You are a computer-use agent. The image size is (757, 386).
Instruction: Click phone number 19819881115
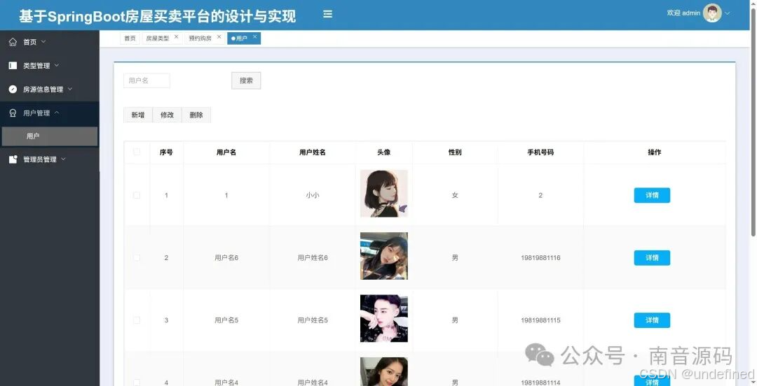click(x=540, y=320)
